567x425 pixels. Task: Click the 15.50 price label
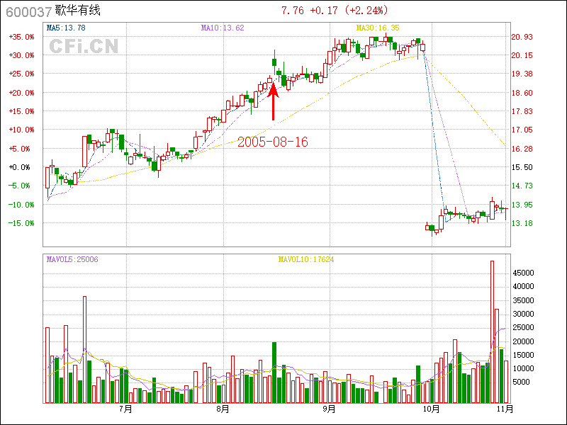point(522,167)
